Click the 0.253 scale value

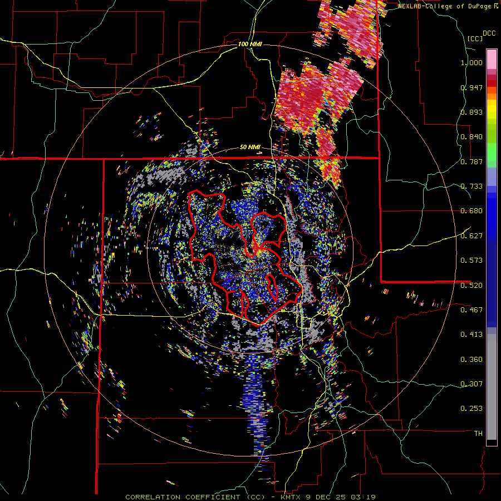(471, 409)
